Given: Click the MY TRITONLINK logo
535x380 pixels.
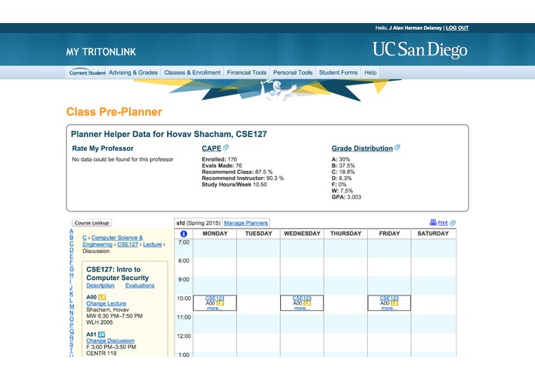Looking at the screenshot, I should tap(101, 52).
